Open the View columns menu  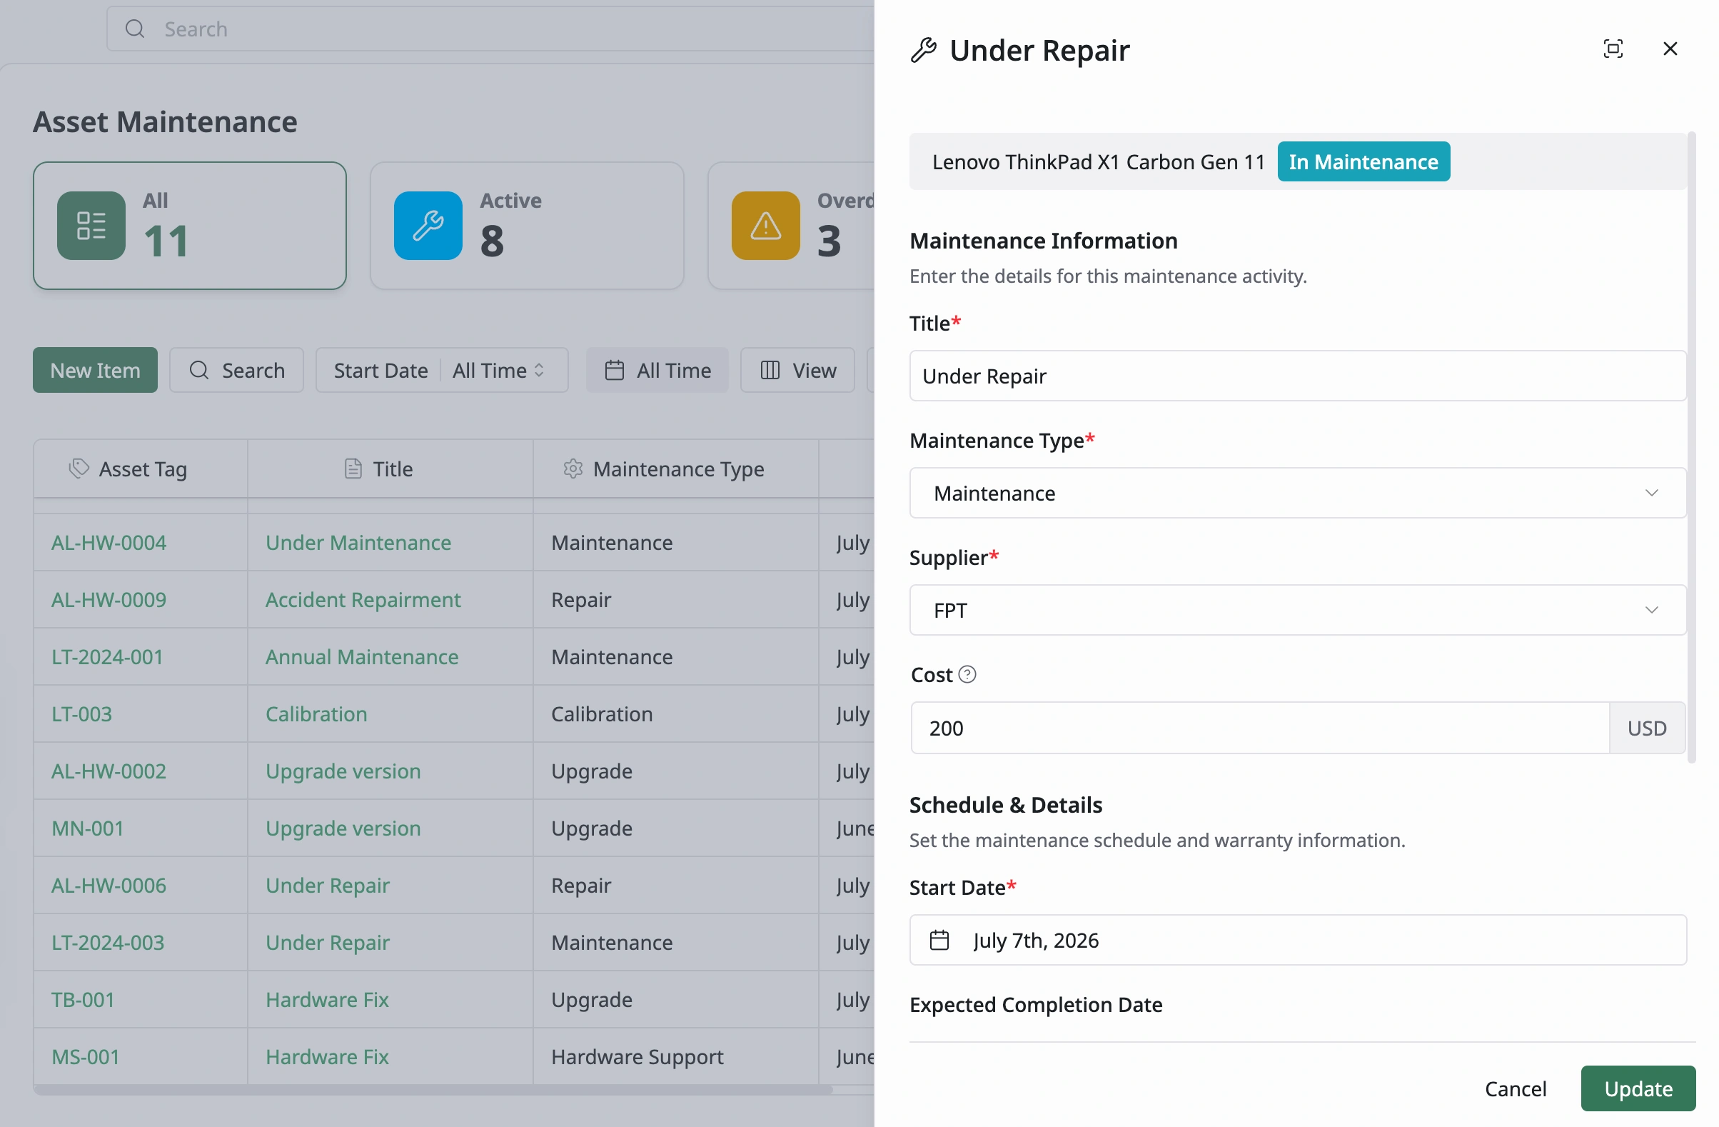click(797, 370)
